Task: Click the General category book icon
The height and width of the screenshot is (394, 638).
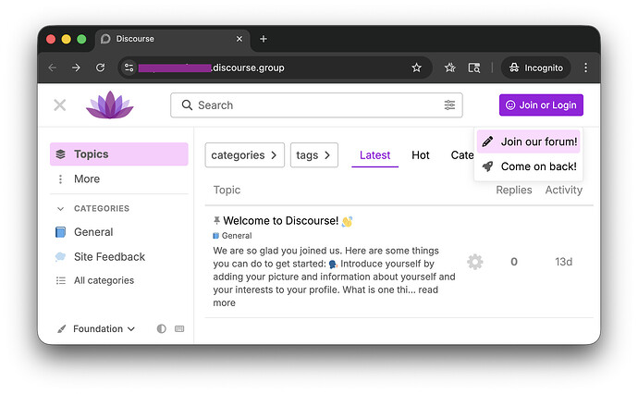Action: tap(61, 232)
